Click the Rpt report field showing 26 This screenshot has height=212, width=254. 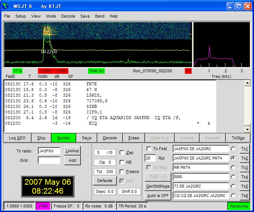tap(150, 158)
